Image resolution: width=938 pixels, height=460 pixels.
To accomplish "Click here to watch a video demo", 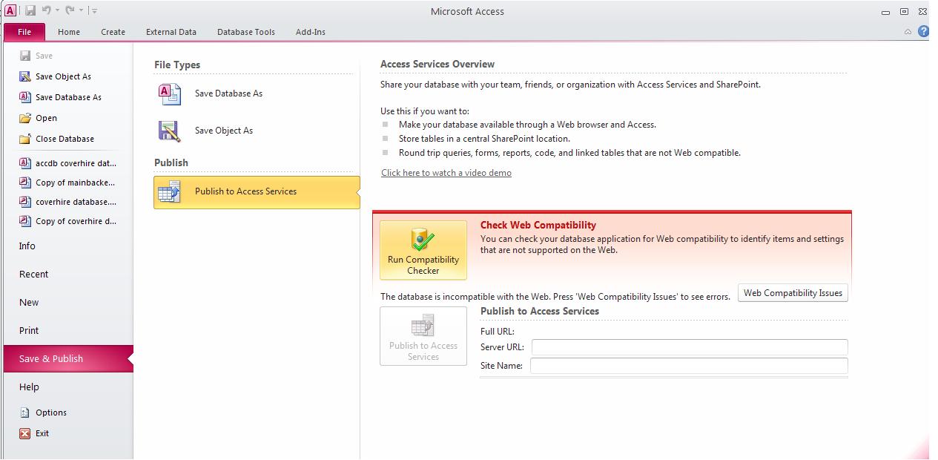I will pos(446,173).
